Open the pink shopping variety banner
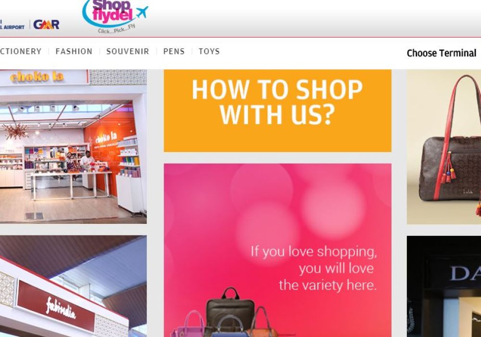The height and width of the screenshot is (337, 481). (x=278, y=250)
